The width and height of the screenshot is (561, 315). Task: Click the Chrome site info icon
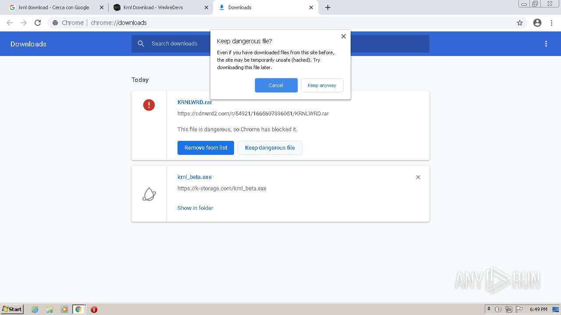[x=55, y=23]
